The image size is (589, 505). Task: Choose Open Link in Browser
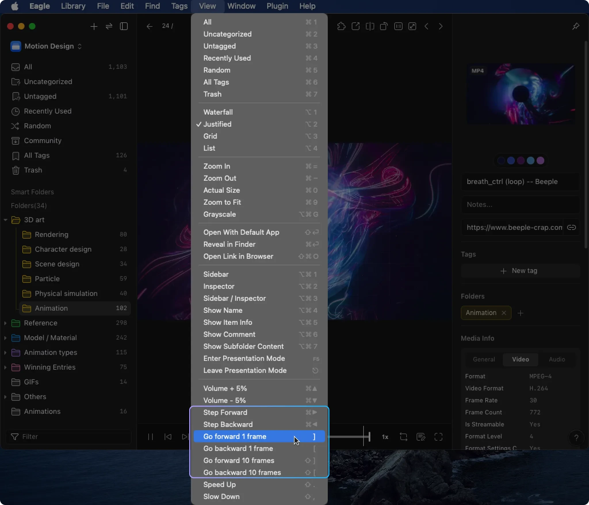pos(259,257)
